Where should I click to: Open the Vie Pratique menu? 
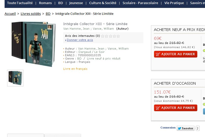coord(174,3)
